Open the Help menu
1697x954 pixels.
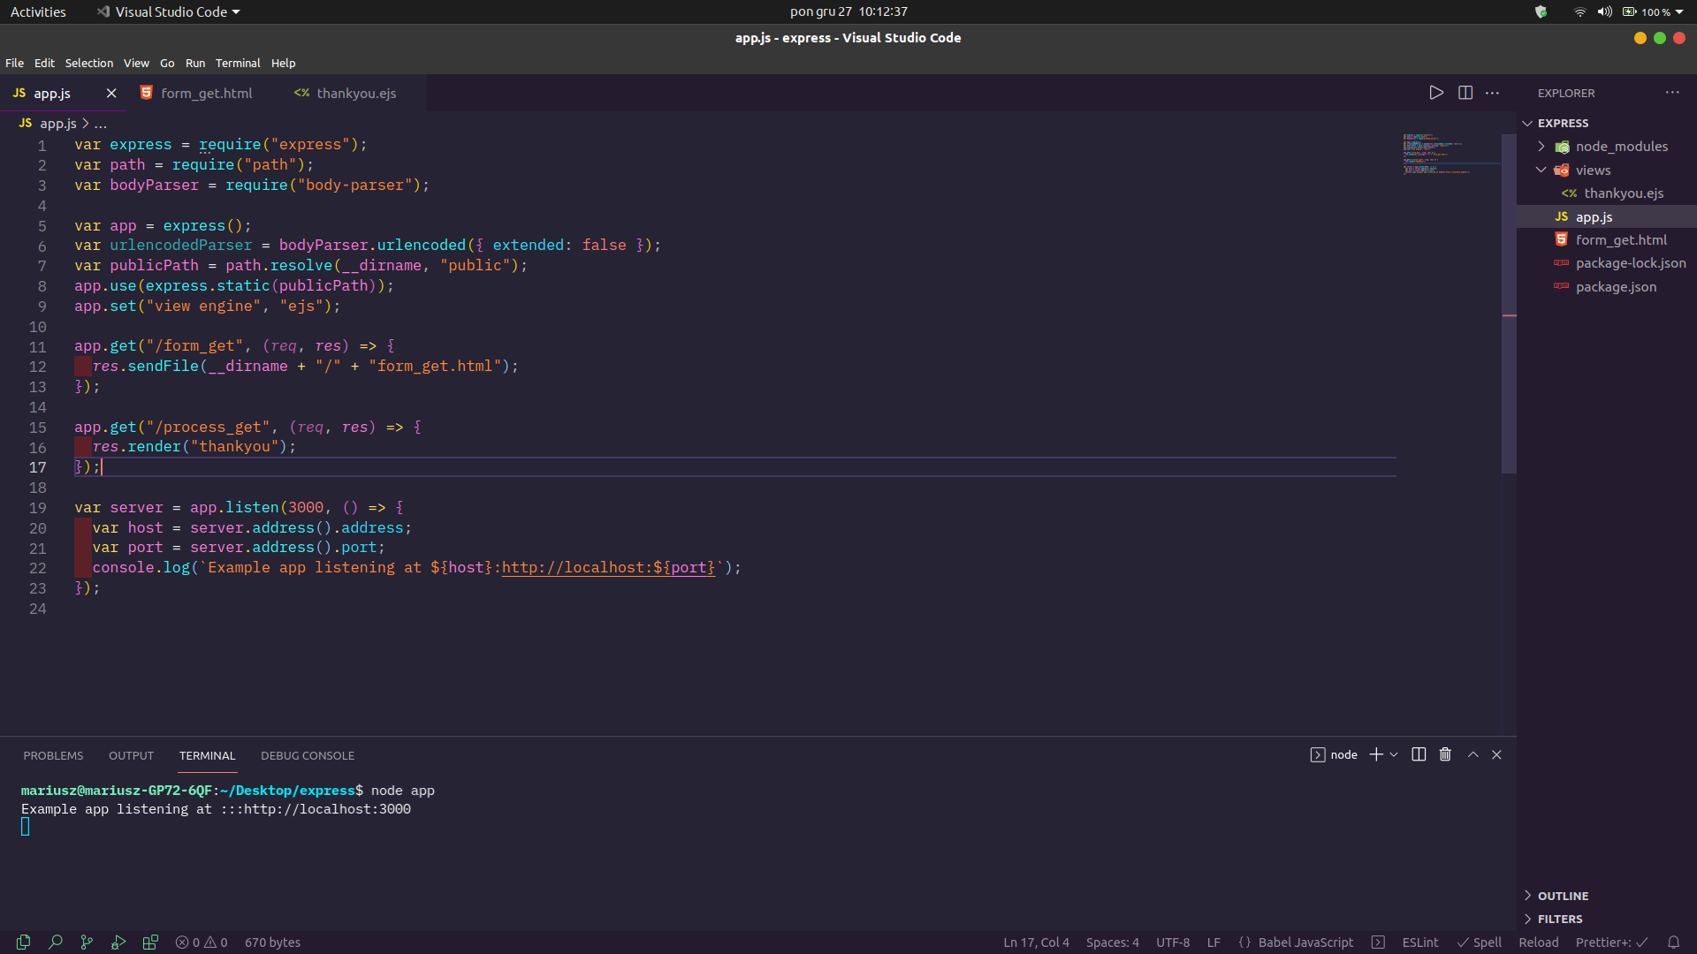pyautogui.click(x=284, y=63)
